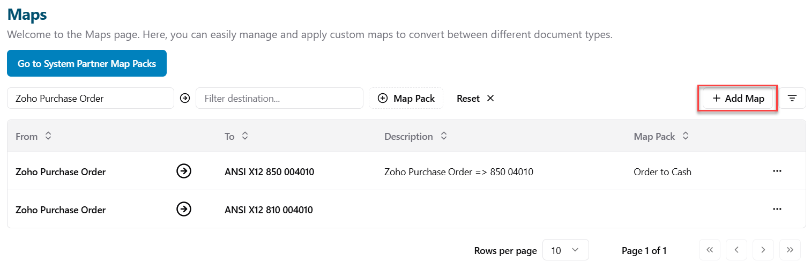
Task: Sort table by the Description column
Action: point(443,136)
